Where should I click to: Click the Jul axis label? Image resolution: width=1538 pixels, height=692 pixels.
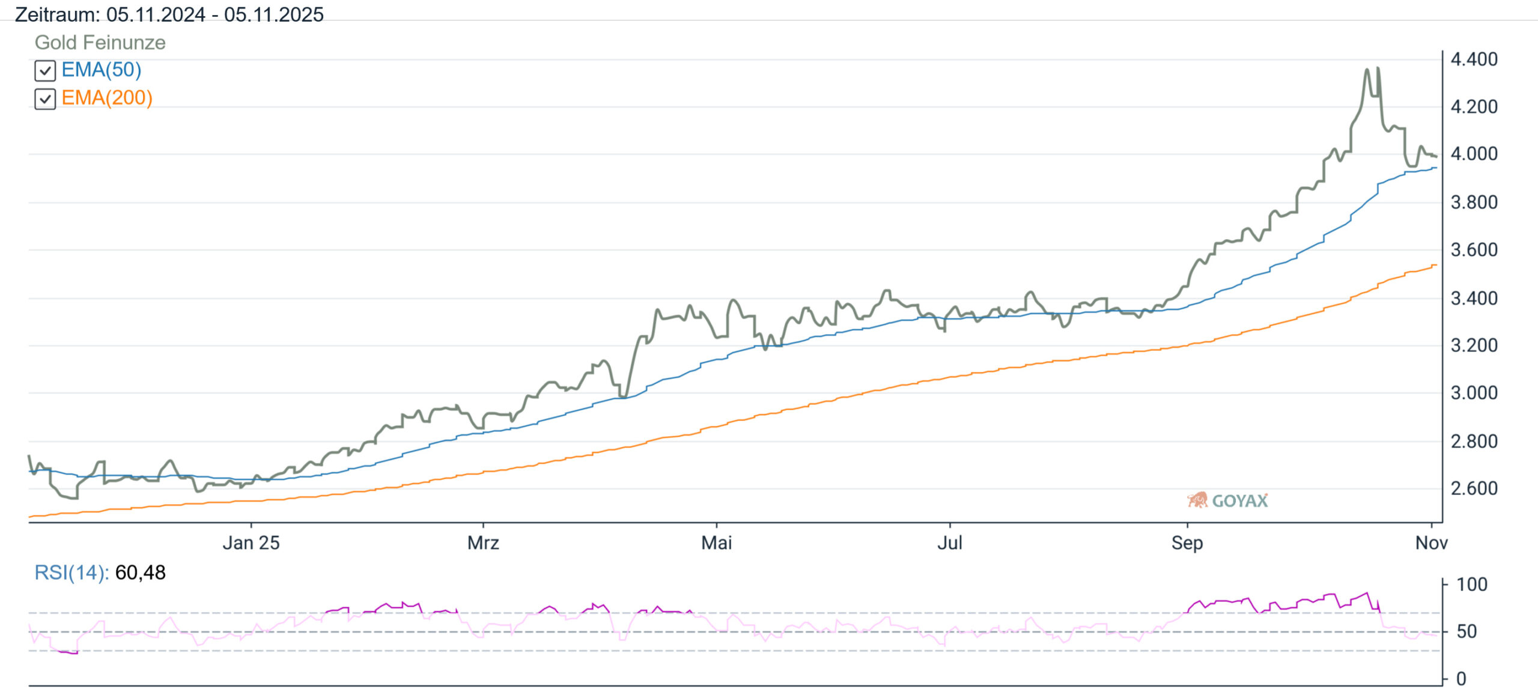950,543
